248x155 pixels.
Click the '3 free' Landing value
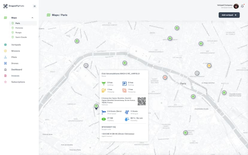(110, 83)
